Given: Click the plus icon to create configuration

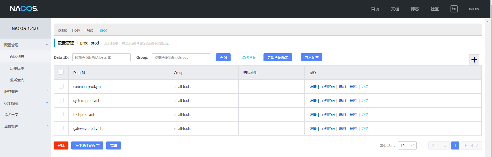Looking at the screenshot, I should pos(474,60).
